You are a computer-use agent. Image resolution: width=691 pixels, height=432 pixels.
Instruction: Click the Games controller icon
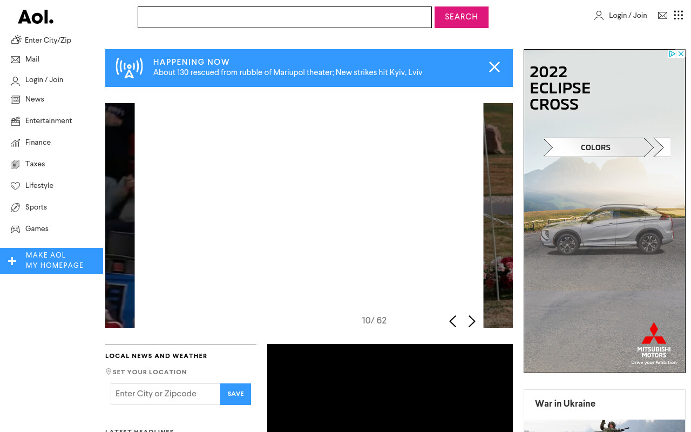(16, 229)
